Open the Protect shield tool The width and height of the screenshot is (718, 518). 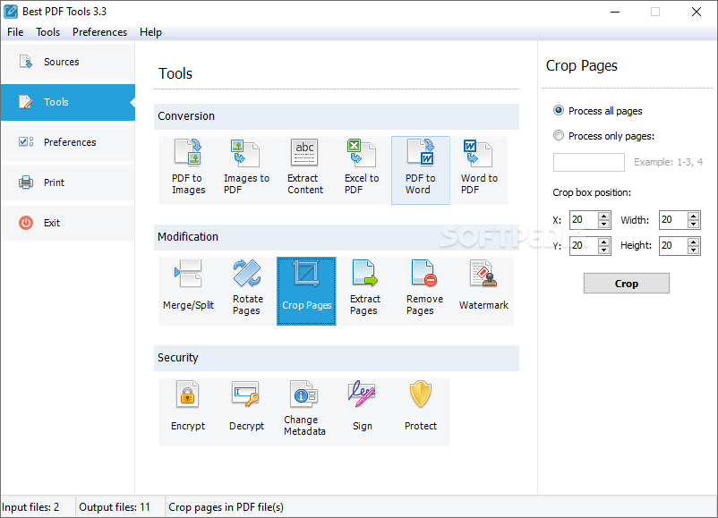click(x=421, y=412)
